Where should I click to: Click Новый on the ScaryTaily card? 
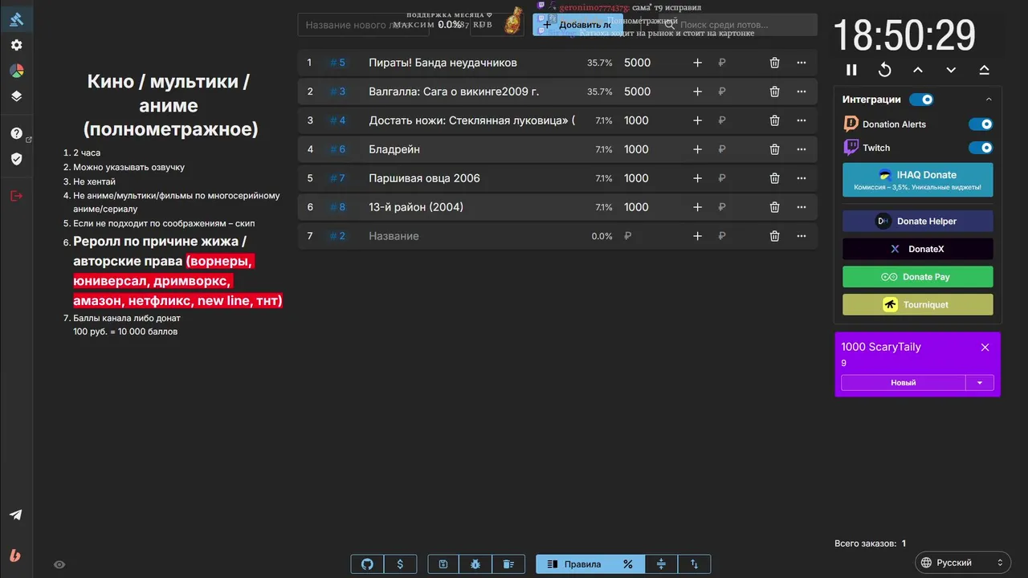pos(904,383)
